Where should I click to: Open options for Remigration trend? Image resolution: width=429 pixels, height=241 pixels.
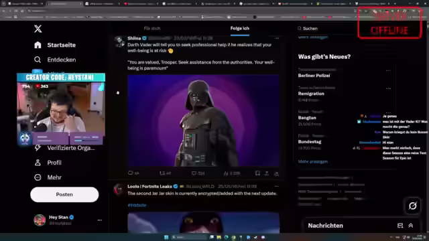(x=388, y=88)
